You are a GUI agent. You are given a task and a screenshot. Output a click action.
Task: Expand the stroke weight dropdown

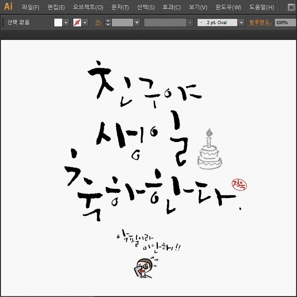pos(137,22)
